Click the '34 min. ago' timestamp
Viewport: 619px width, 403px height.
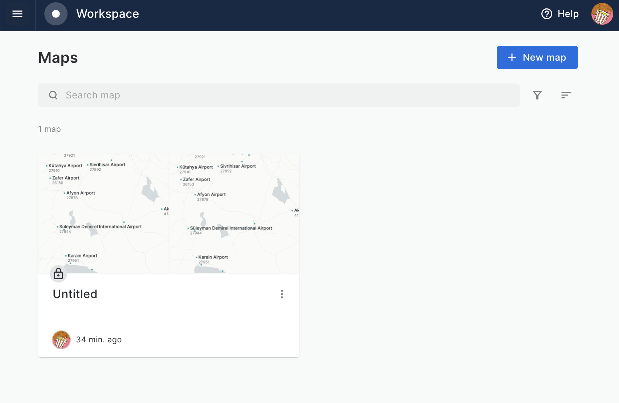(99, 340)
